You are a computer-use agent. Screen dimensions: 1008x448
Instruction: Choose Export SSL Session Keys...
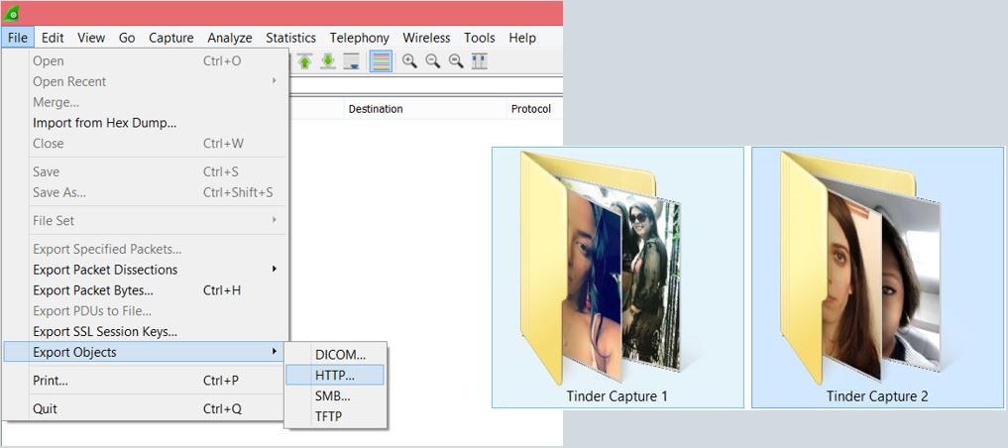pos(146,332)
